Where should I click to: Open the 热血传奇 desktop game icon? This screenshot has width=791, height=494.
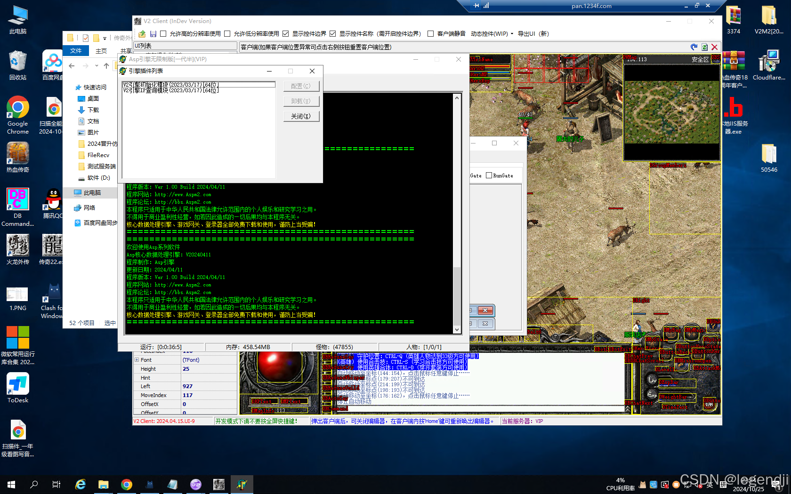[x=18, y=157]
